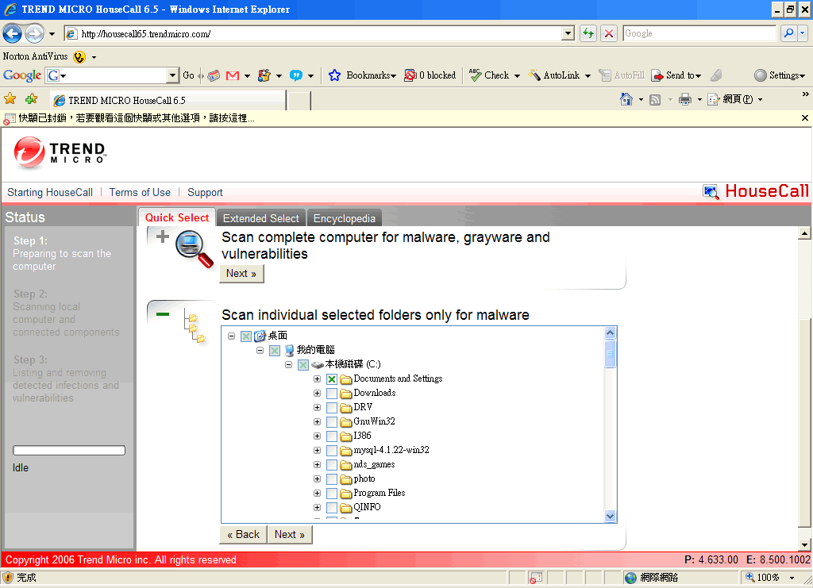Click the folder tree icon for selected folders scan
Screen dimensions: 813x588
coord(195,325)
